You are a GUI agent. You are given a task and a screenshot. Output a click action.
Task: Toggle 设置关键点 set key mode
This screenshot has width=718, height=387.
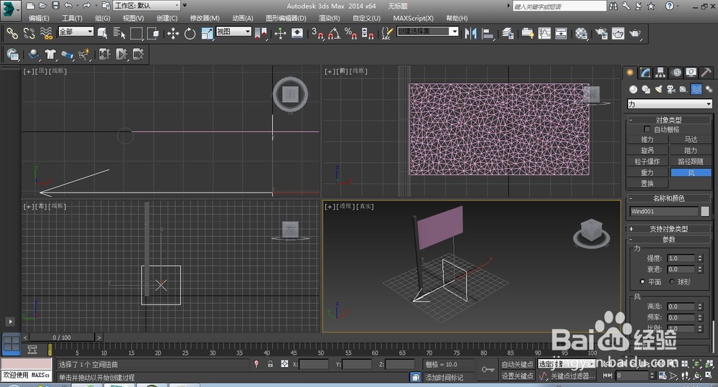point(518,376)
